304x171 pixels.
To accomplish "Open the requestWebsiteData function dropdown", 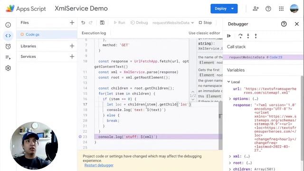I will click(x=173, y=23).
